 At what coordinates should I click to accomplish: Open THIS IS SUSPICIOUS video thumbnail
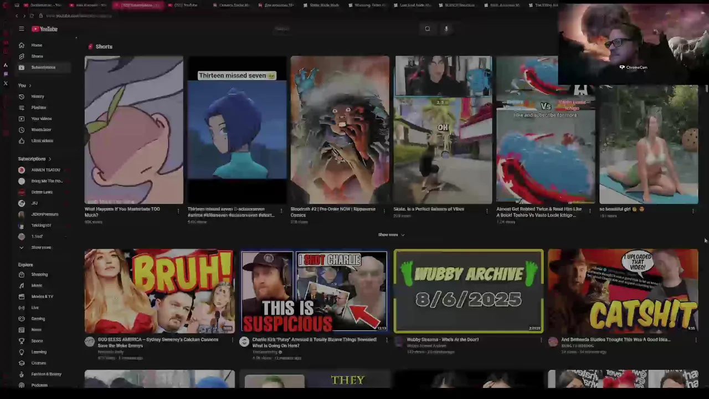click(314, 291)
